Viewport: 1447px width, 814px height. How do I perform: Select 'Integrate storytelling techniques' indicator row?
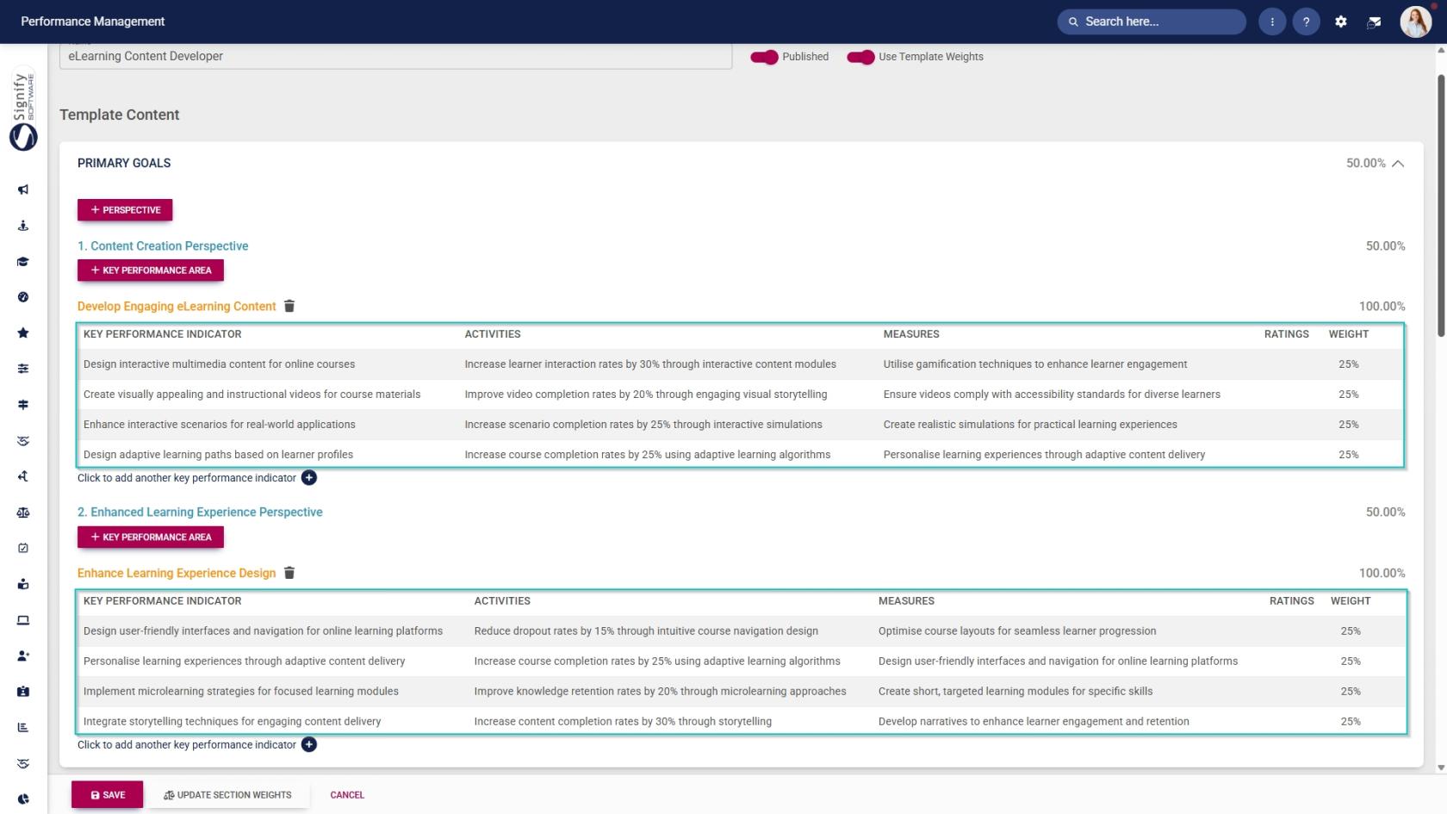742,722
